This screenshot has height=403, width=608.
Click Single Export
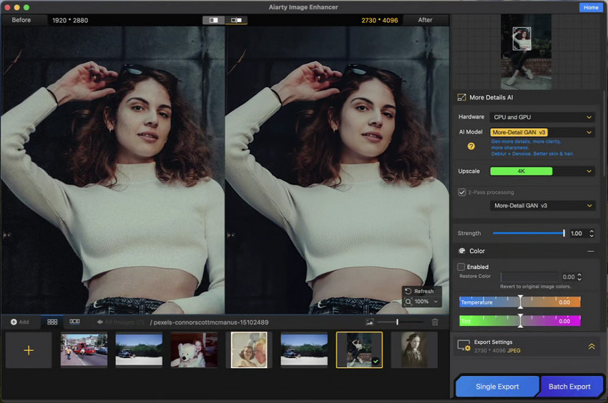[x=497, y=387]
